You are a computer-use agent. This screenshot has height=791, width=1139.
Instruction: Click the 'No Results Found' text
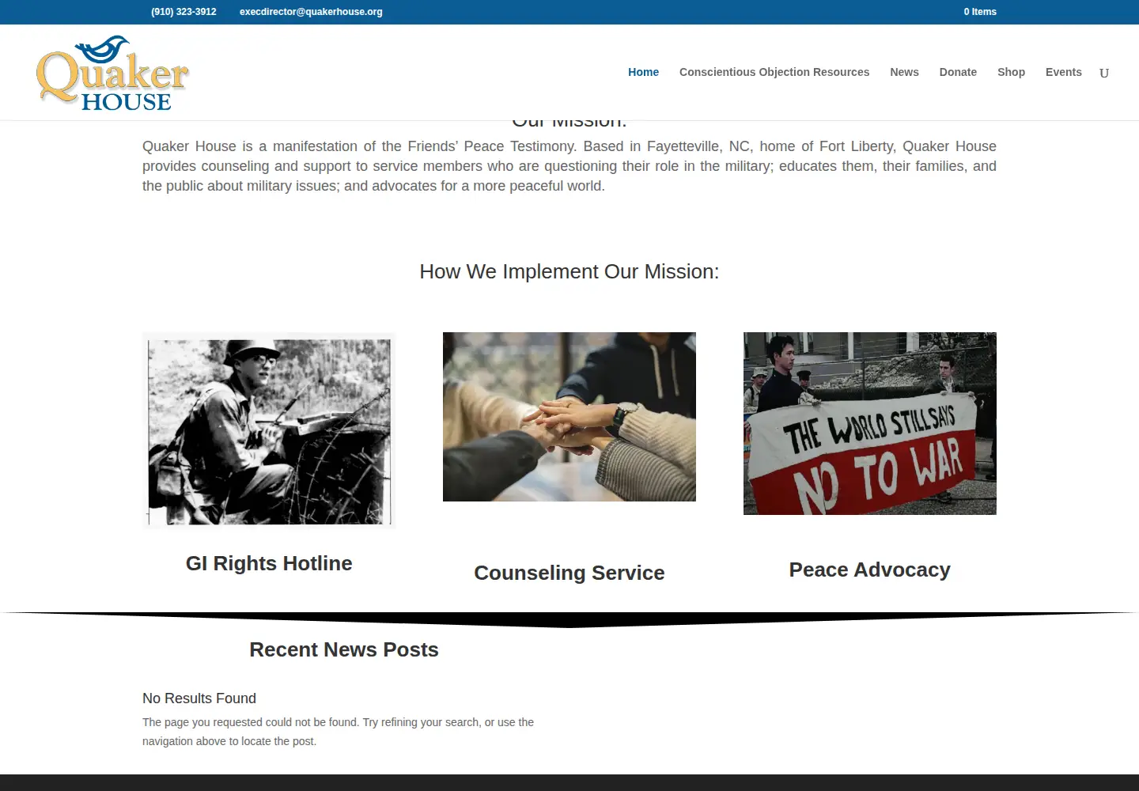point(199,698)
